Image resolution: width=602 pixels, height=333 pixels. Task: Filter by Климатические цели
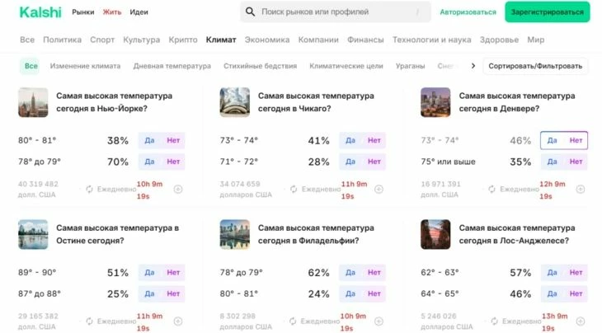coord(346,66)
